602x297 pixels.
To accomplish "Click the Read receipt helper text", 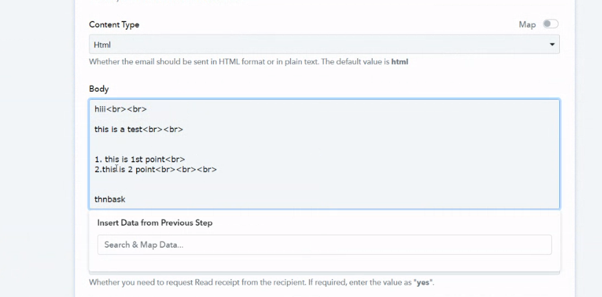I will pyautogui.click(x=261, y=283).
